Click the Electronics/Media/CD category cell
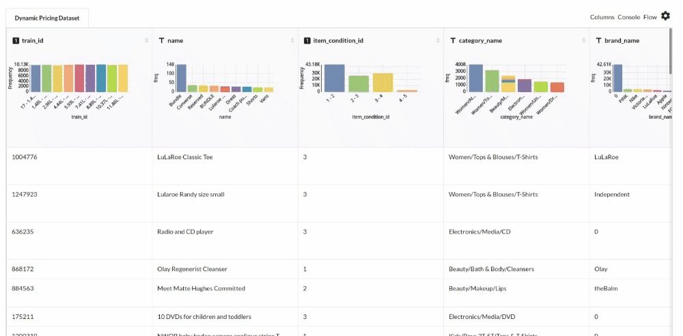The image size is (683, 336). point(516,241)
